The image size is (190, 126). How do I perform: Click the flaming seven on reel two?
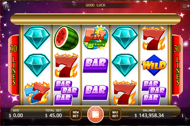tap(66, 65)
